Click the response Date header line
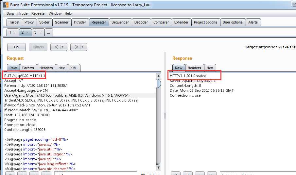The height and width of the screenshot is (175, 296). pos(201,90)
